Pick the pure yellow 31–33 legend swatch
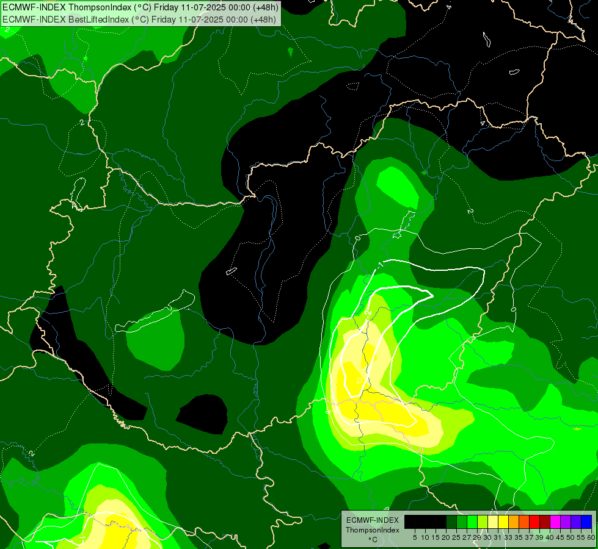Screen dimensions: 598x549 coord(503,522)
